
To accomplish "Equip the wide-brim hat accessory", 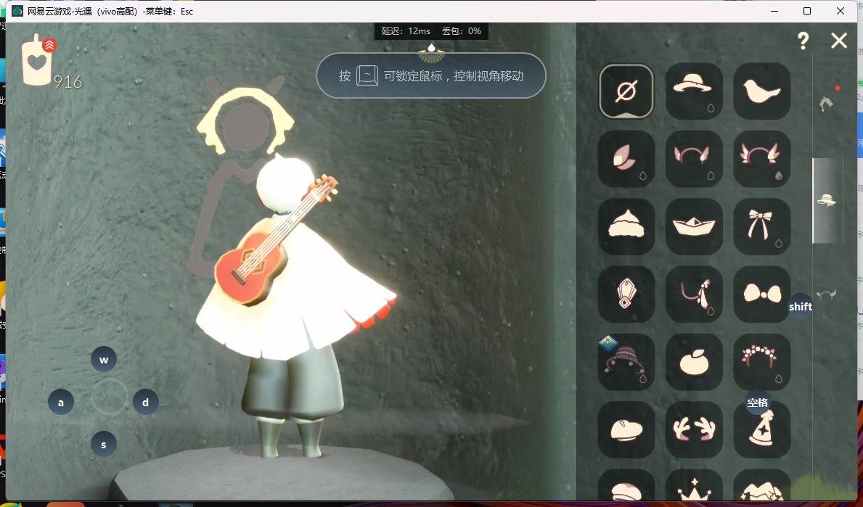I will pyautogui.click(x=693, y=91).
